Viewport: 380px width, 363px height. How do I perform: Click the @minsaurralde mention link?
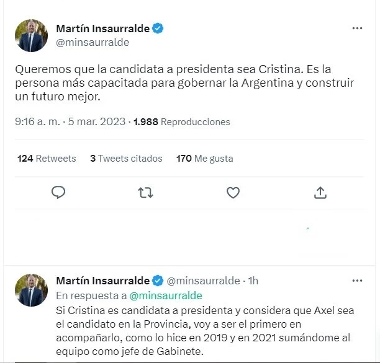coord(166,295)
